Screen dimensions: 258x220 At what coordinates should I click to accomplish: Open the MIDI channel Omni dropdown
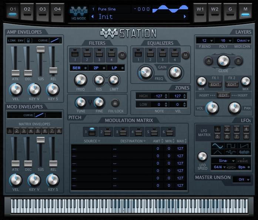pos(242,40)
